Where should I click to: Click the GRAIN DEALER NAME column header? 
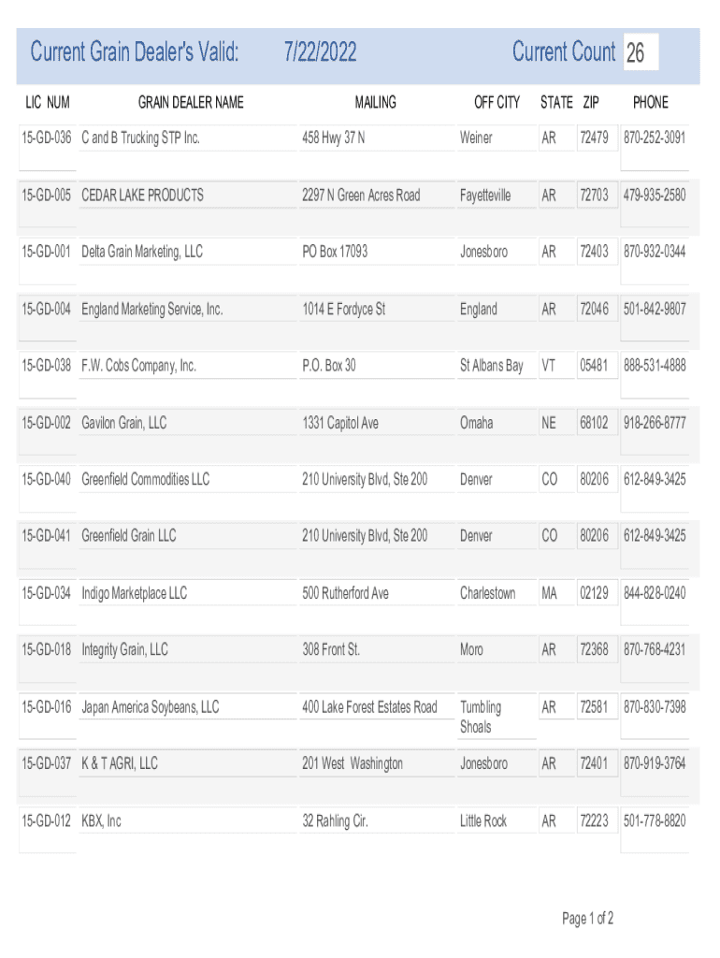[191, 102]
